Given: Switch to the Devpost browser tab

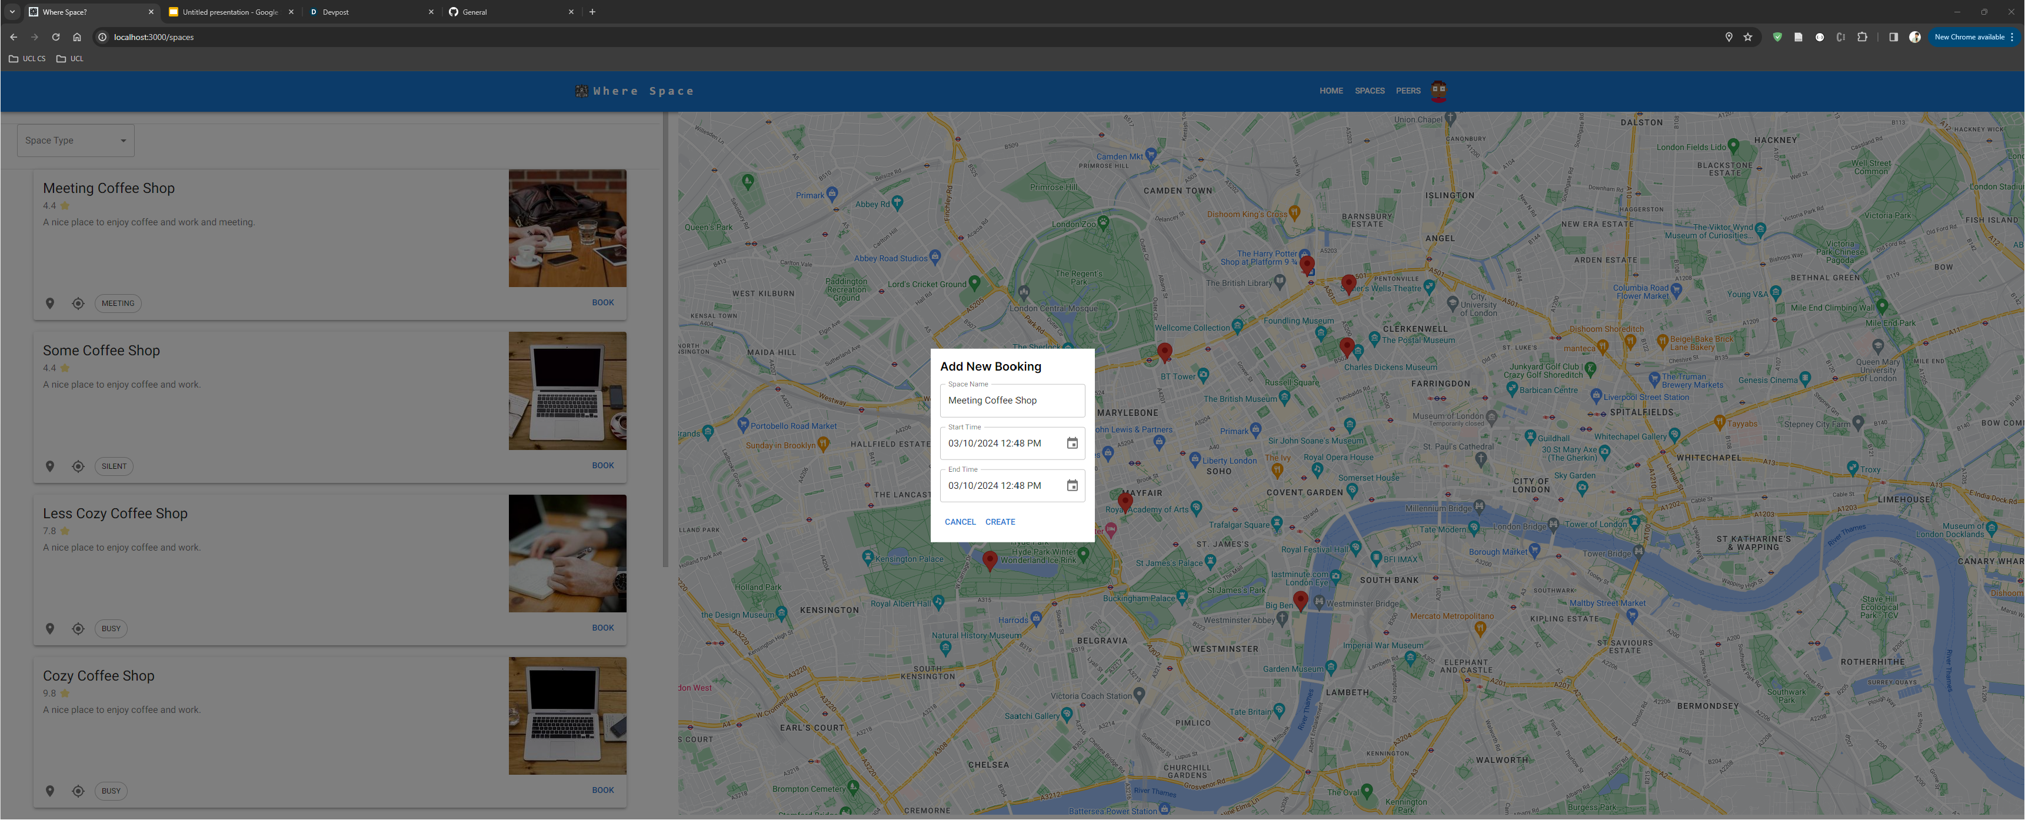Looking at the screenshot, I should click(369, 12).
